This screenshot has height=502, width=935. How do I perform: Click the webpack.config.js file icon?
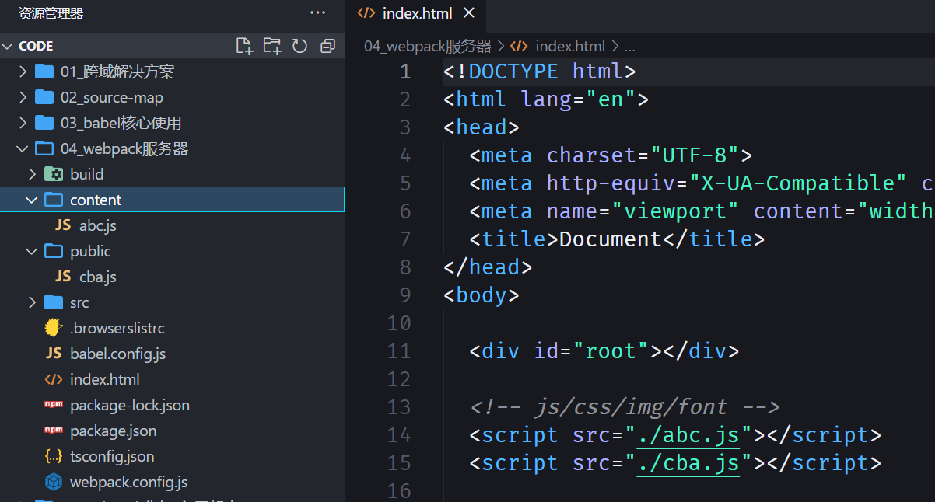(x=53, y=482)
